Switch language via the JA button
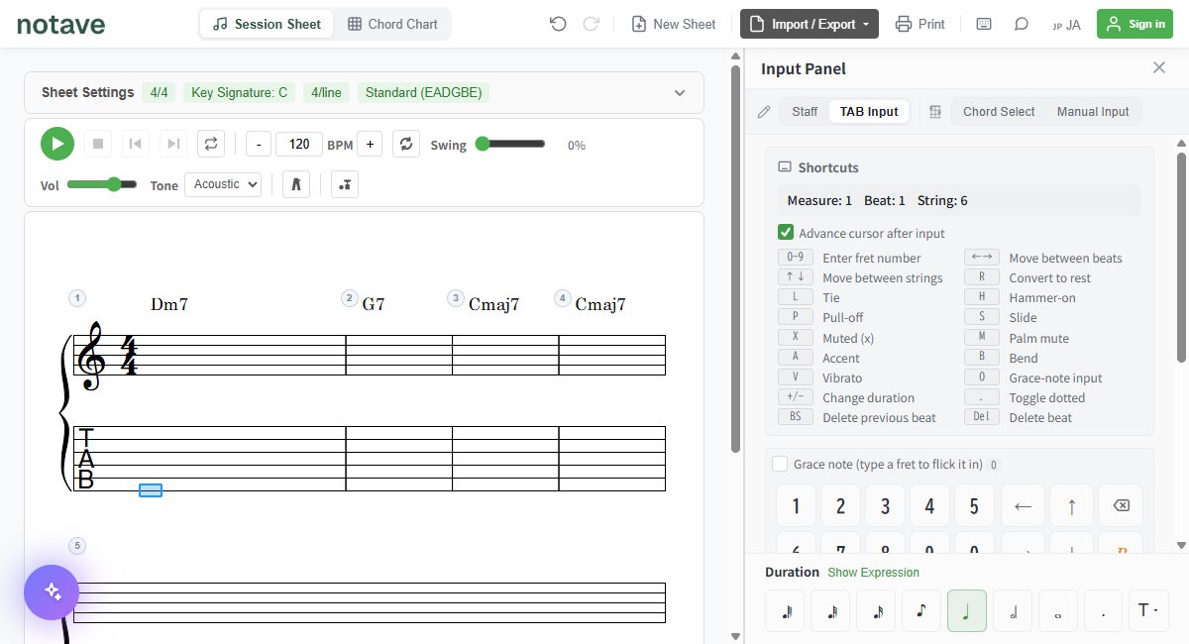Screen dimensions: 1189x644 [1066, 25]
